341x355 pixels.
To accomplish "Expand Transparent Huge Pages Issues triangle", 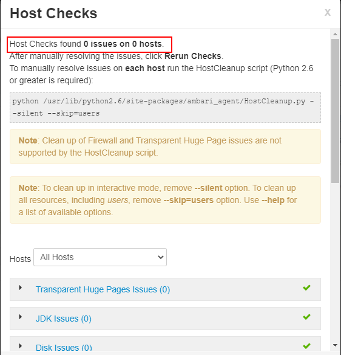I will click(21, 288).
